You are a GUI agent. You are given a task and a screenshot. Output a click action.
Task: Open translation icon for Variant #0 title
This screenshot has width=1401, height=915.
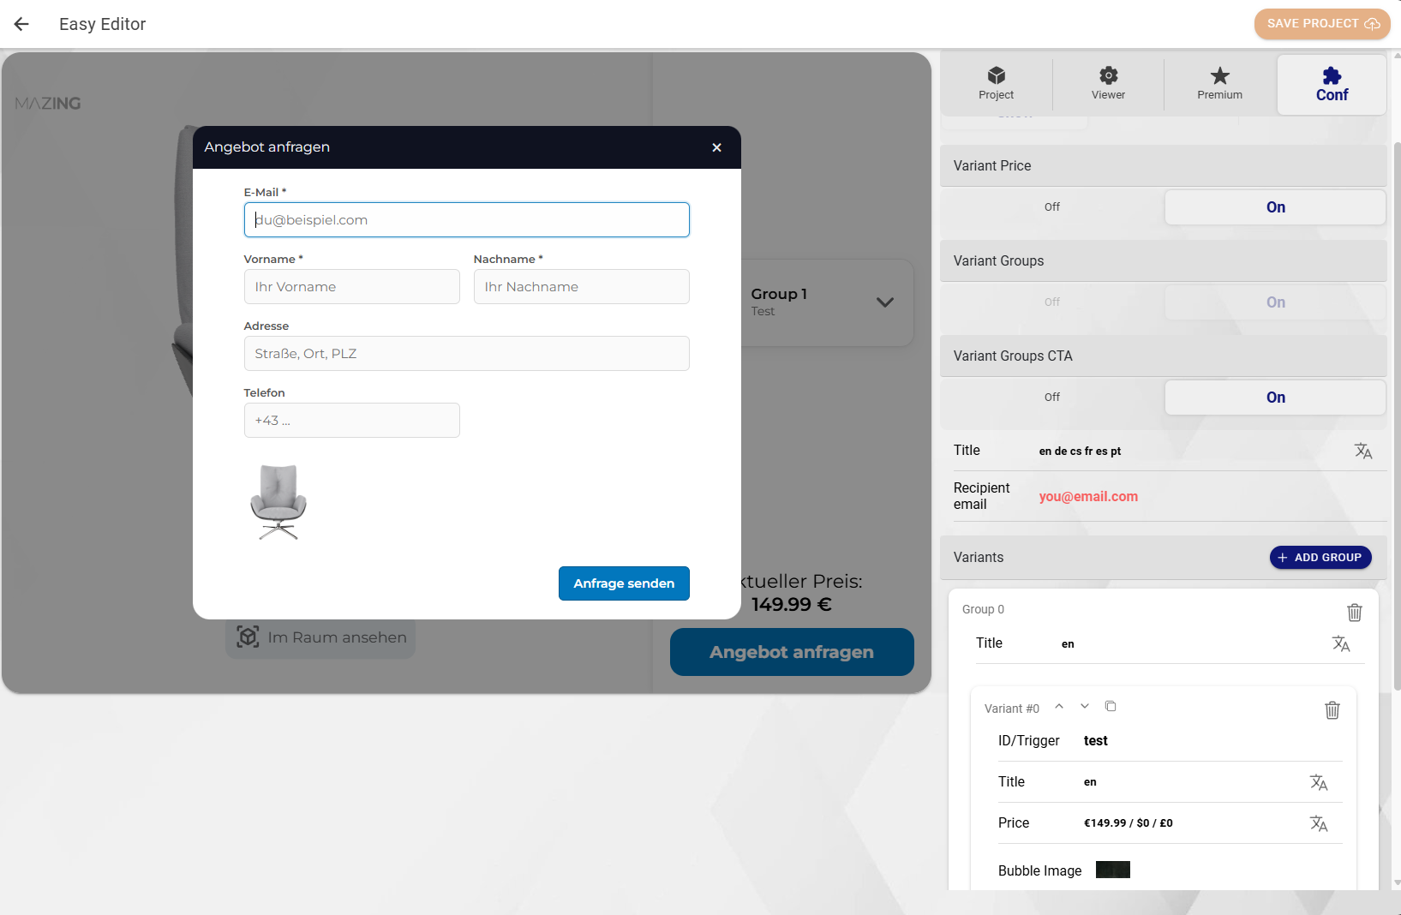pos(1318,782)
